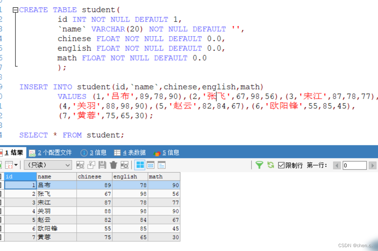
Task: Click the english column header
Action: tap(130, 177)
